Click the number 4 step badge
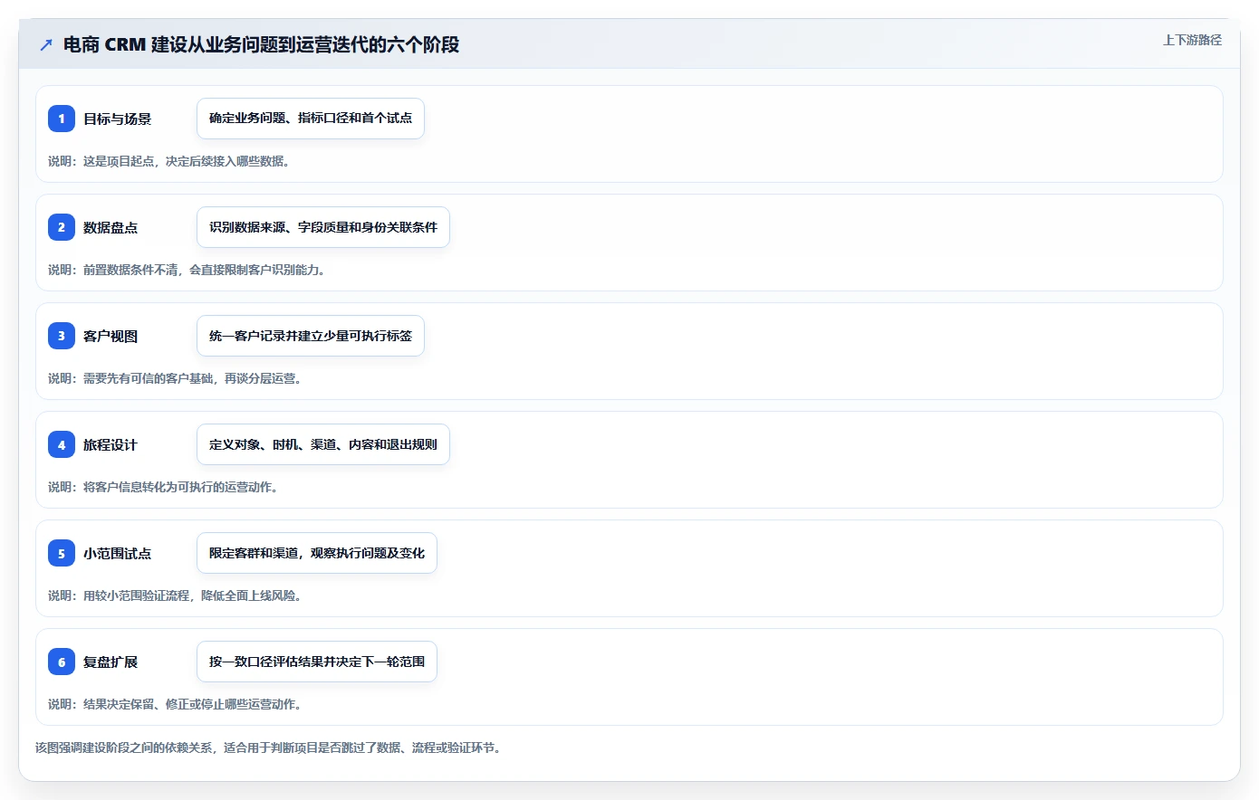Viewport: 1259px width, 800px height. click(x=62, y=444)
